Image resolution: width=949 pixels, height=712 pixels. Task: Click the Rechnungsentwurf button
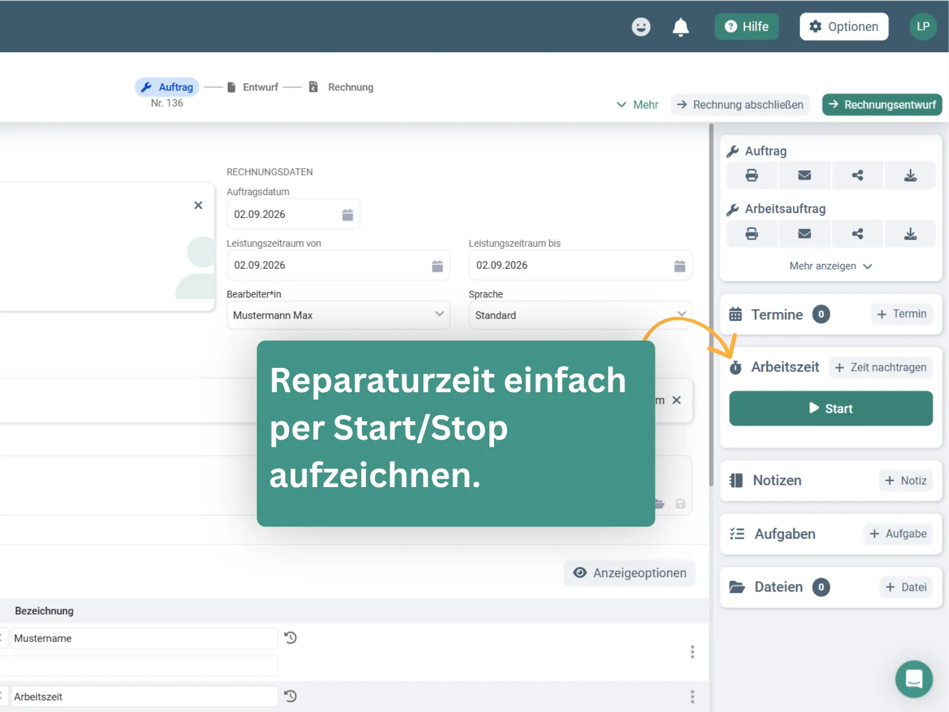(882, 105)
